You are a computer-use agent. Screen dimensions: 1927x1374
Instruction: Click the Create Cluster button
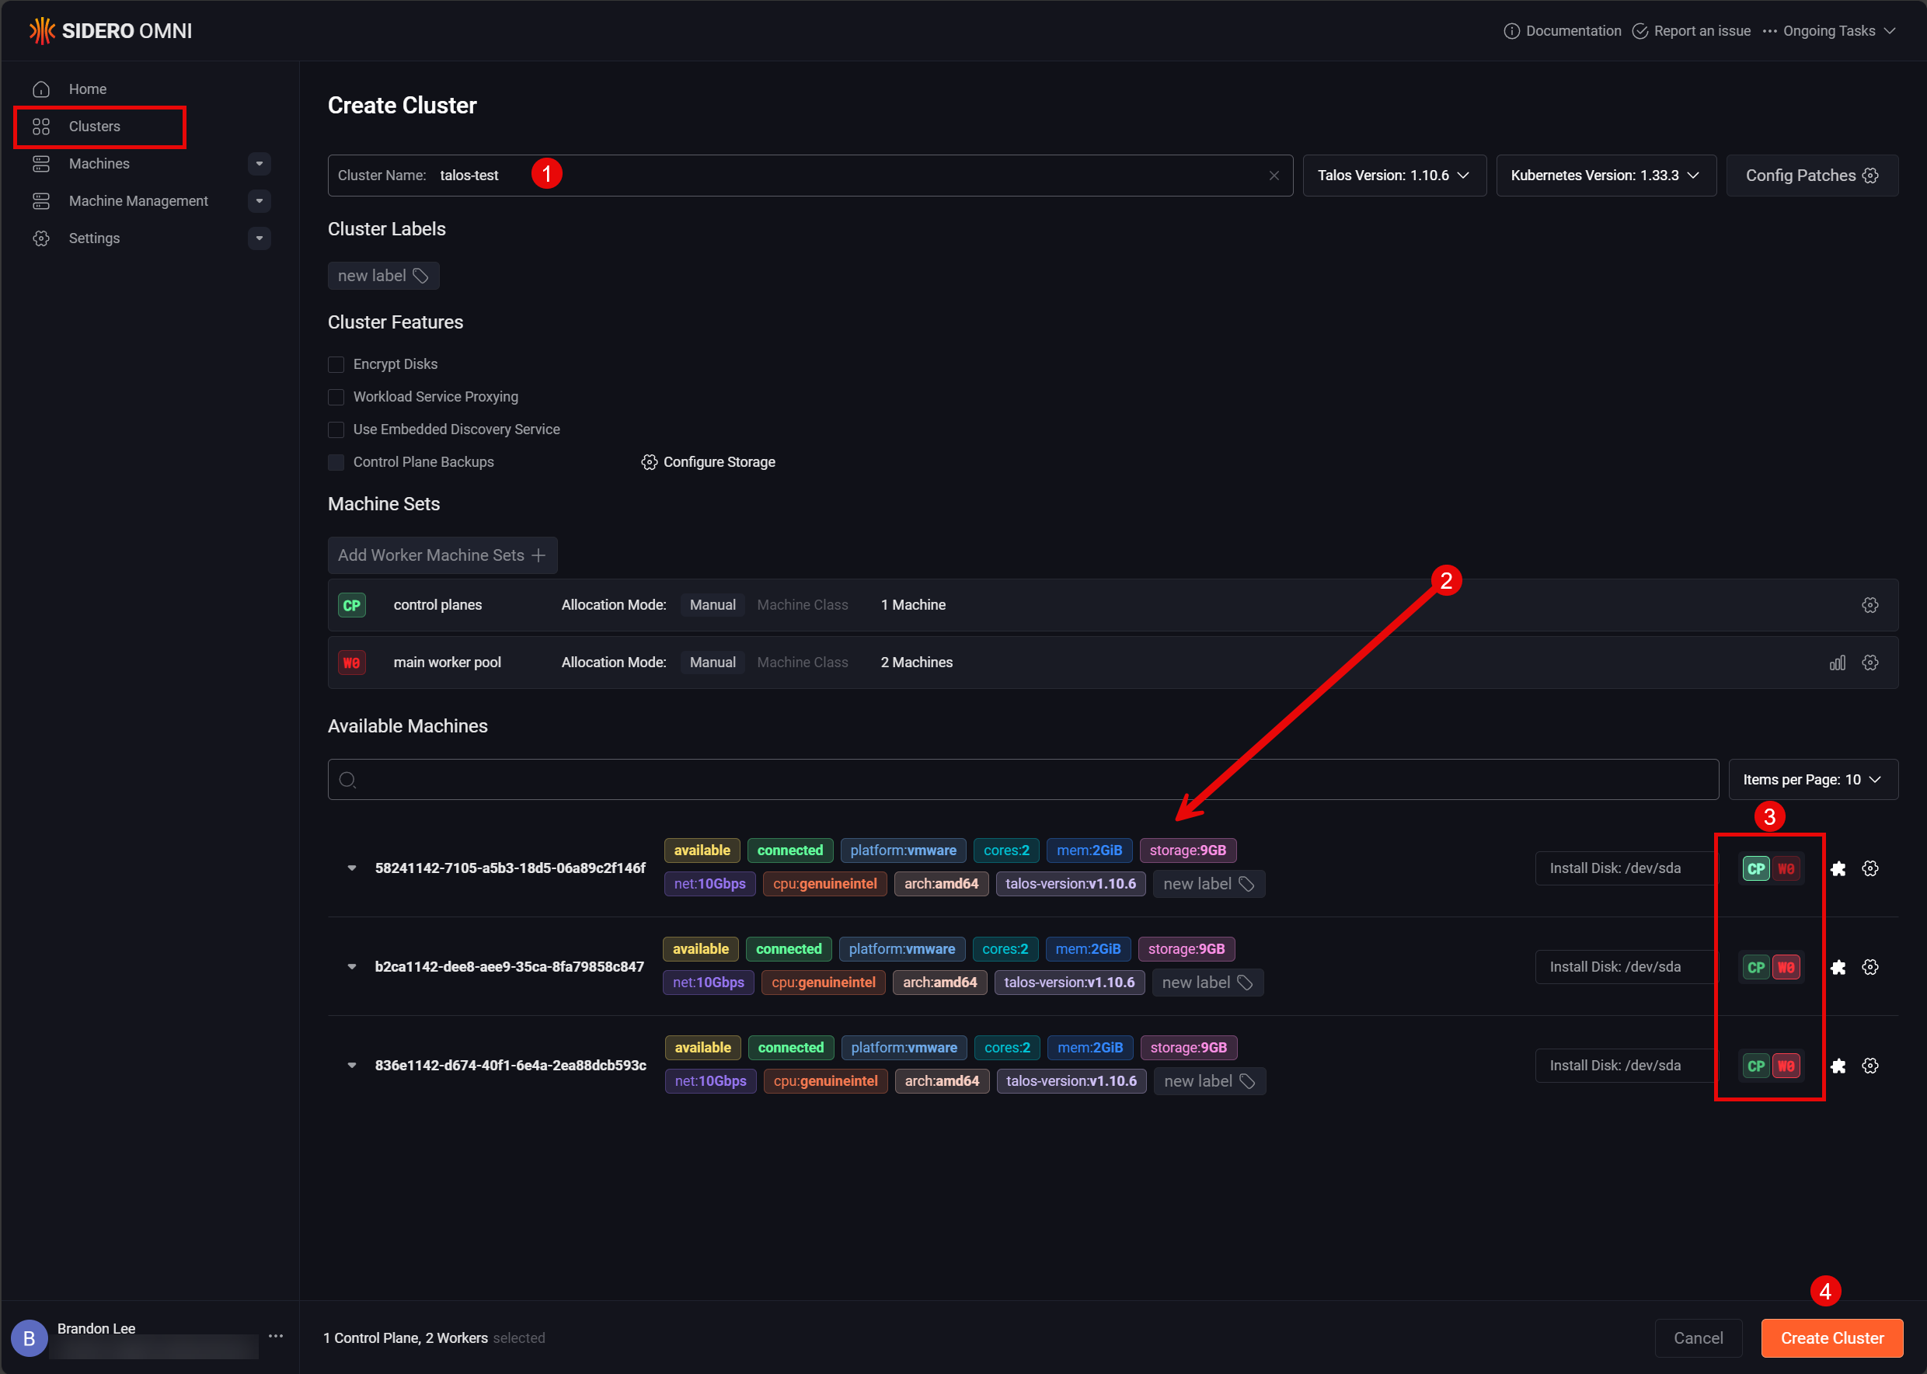(1831, 1337)
